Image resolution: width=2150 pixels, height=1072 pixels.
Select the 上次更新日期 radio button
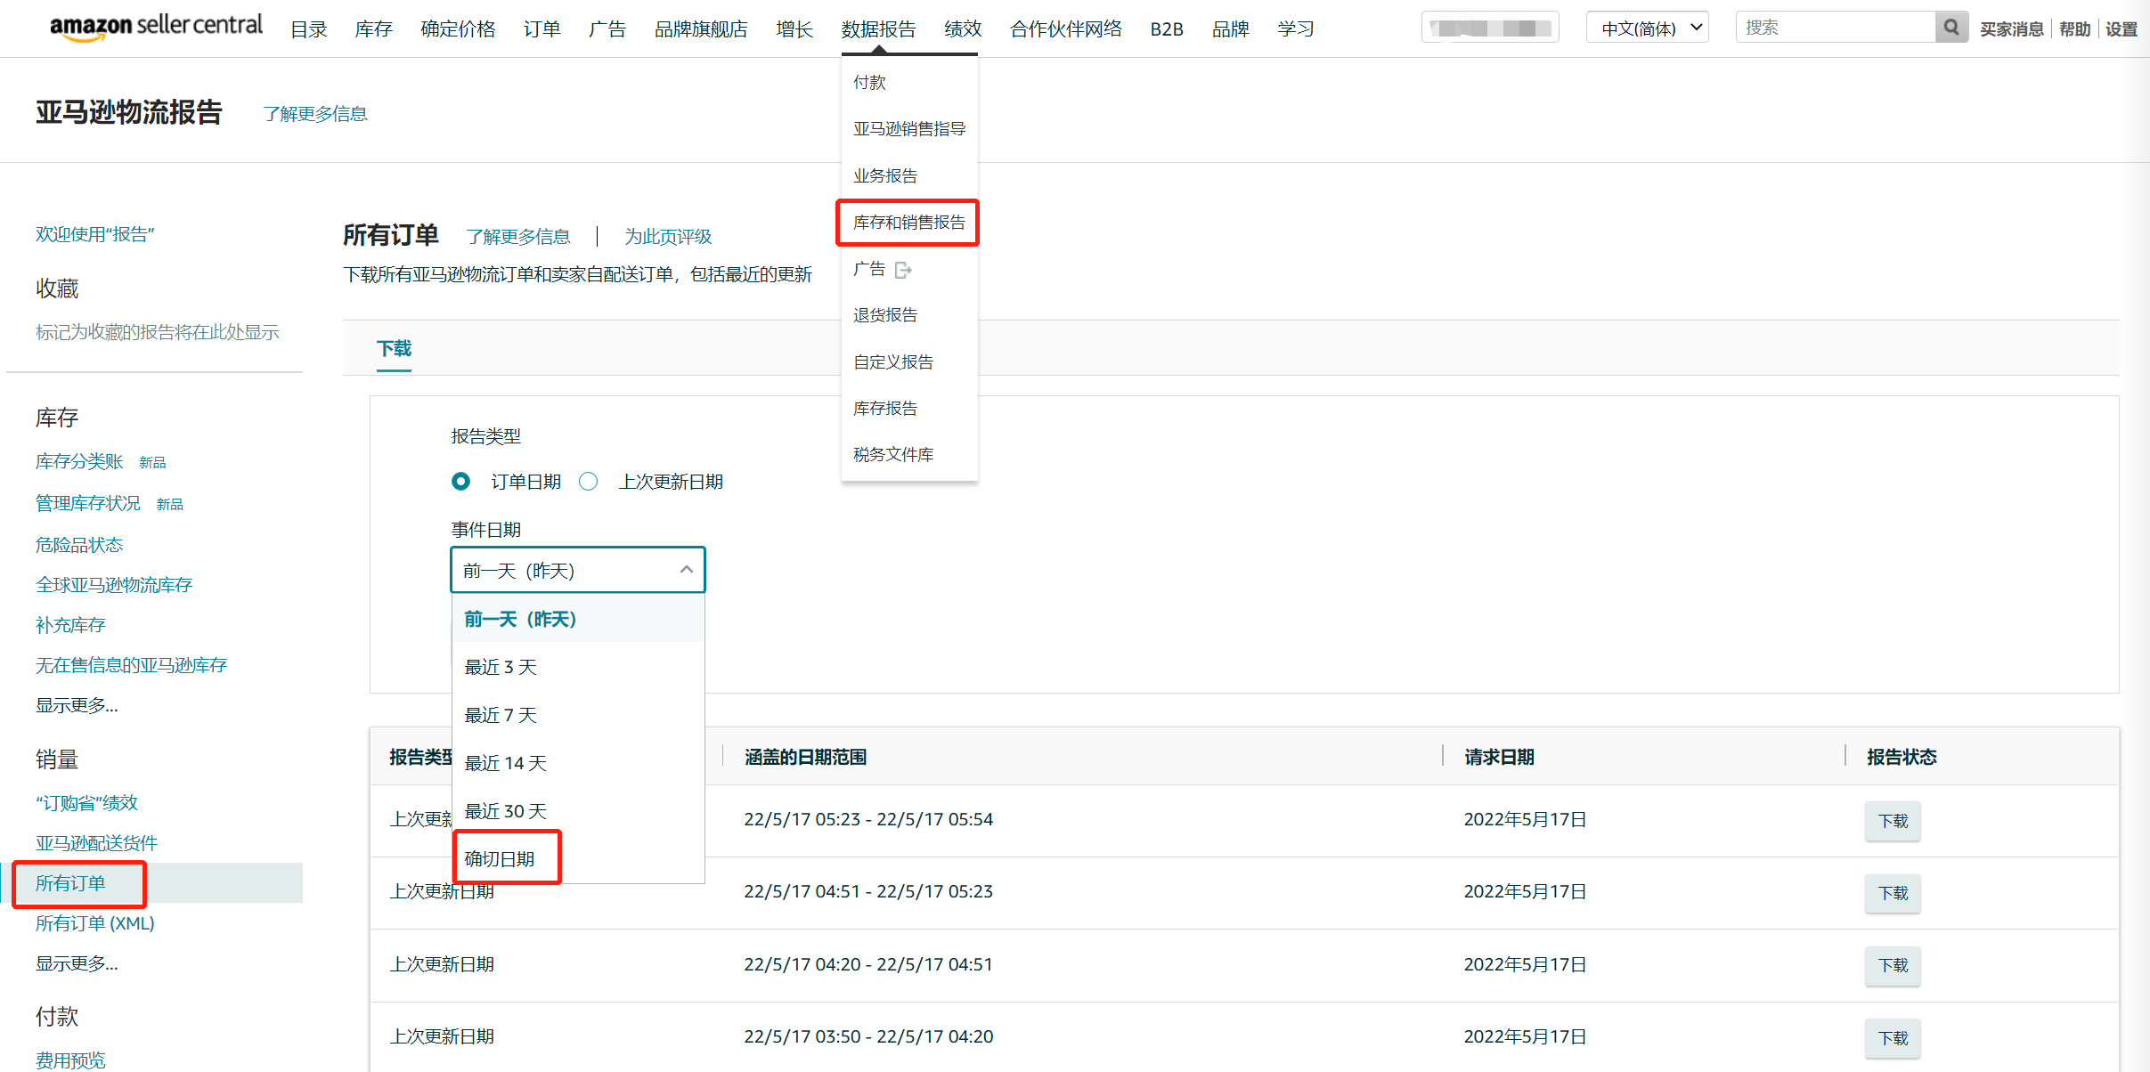[588, 482]
